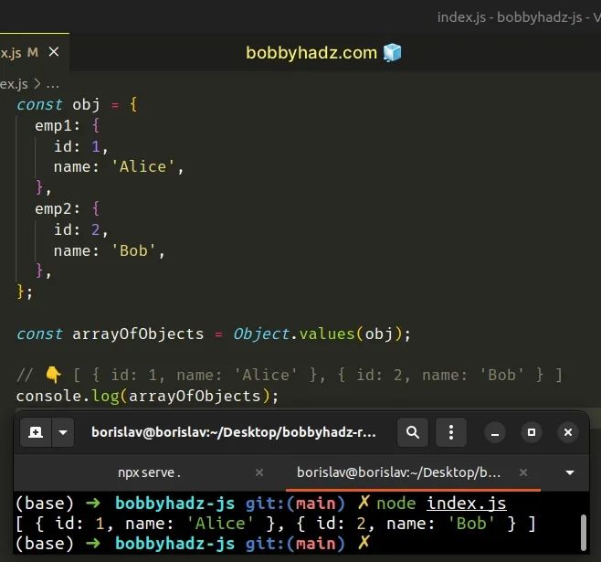Switch to the 'npx serve .' terminal tab
The image size is (601, 562).
tap(150, 472)
